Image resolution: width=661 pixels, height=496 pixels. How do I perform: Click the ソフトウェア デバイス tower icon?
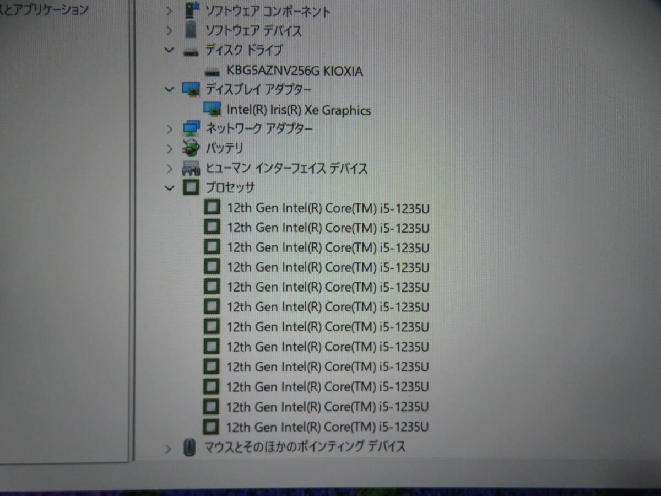pos(191,30)
